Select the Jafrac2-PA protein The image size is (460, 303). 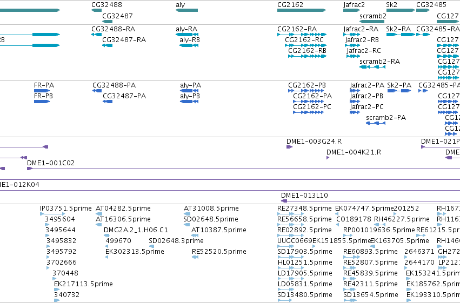[x=355, y=91]
